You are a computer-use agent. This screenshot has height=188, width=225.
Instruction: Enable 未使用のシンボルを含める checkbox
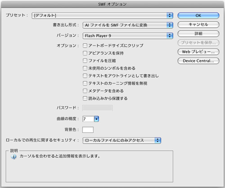85,68
